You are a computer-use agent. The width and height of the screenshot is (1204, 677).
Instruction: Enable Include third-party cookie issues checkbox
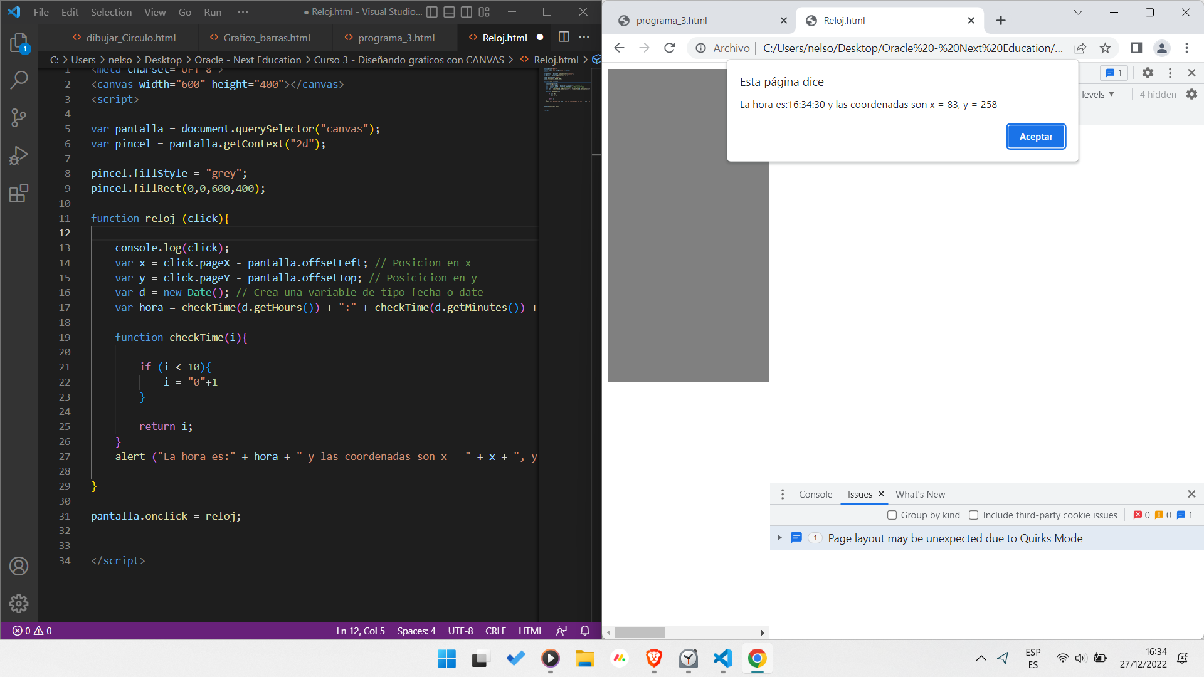click(x=974, y=515)
